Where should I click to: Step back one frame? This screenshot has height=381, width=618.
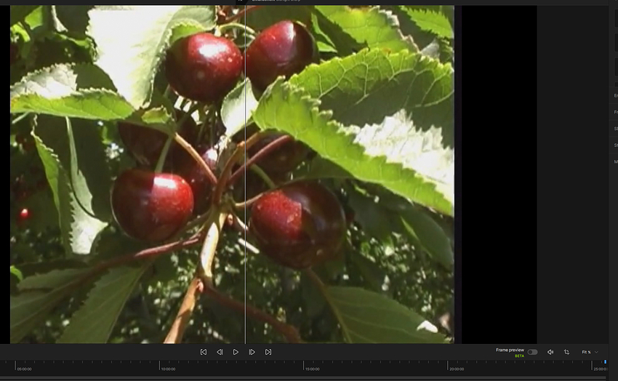[x=220, y=352]
